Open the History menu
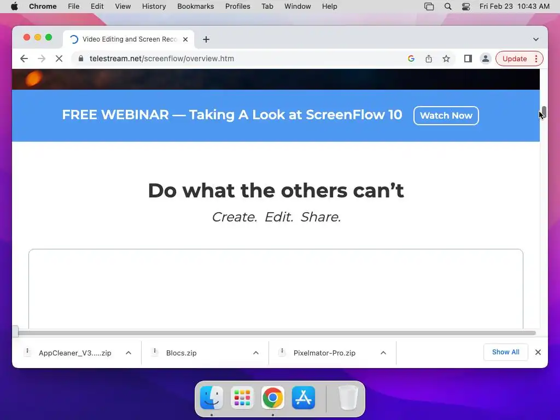 pyautogui.click(x=154, y=7)
